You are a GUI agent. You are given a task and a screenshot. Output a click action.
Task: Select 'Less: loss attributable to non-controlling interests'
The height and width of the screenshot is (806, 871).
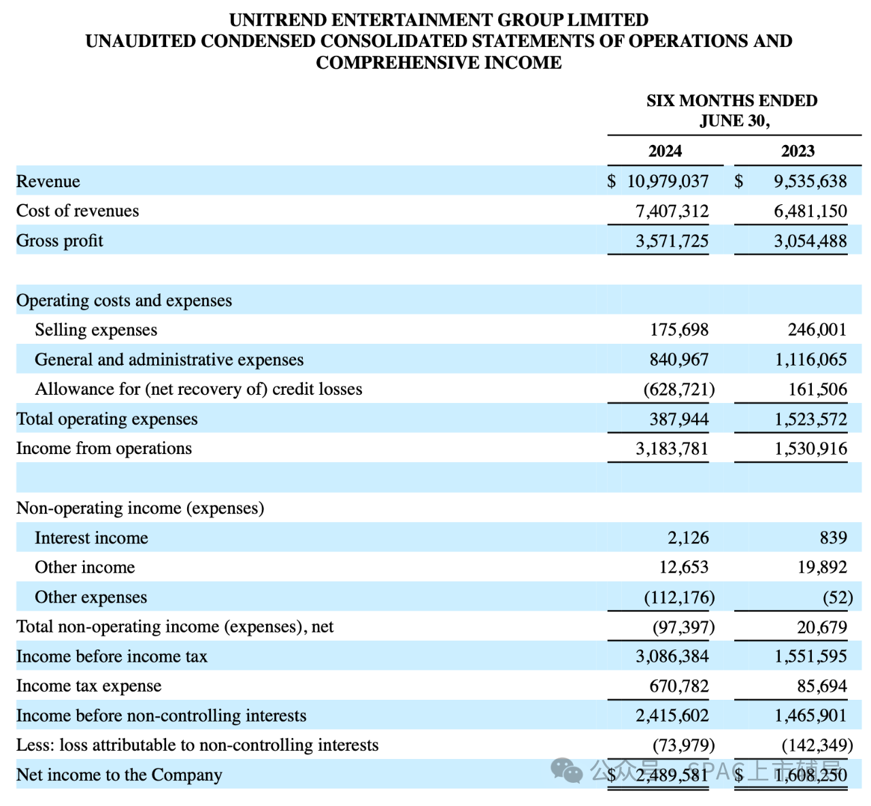coord(197,745)
